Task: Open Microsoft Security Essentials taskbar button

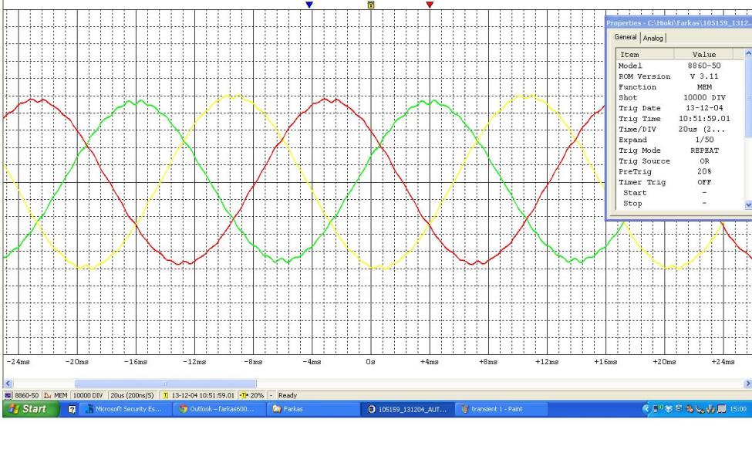Action: click(125, 409)
